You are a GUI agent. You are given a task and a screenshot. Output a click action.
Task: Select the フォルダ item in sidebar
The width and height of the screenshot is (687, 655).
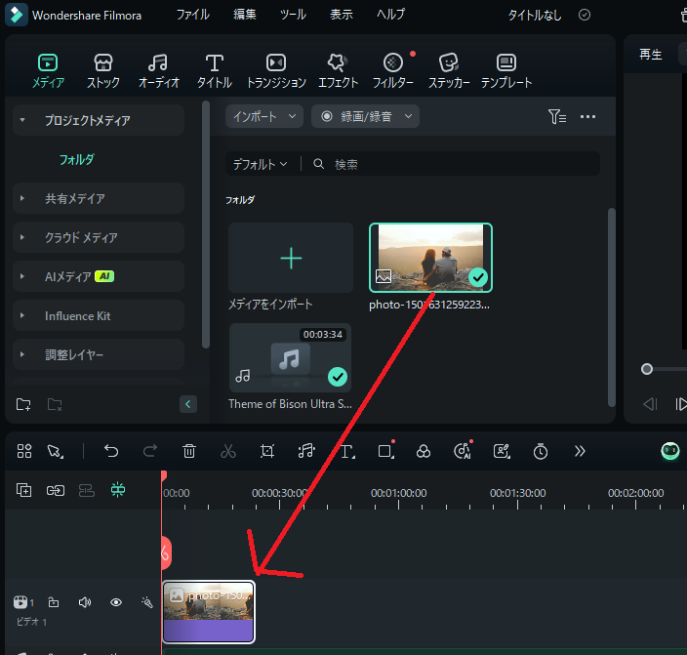77,159
